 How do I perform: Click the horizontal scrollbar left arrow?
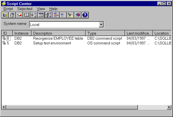click(4, 107)
